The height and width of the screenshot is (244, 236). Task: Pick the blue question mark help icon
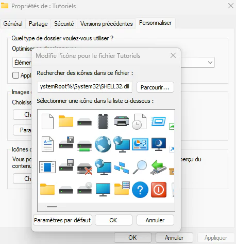[x=140, y=190]
